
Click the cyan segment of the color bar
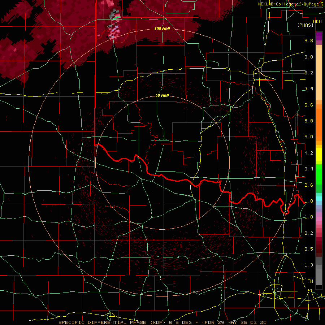click(x=319, y=199)
